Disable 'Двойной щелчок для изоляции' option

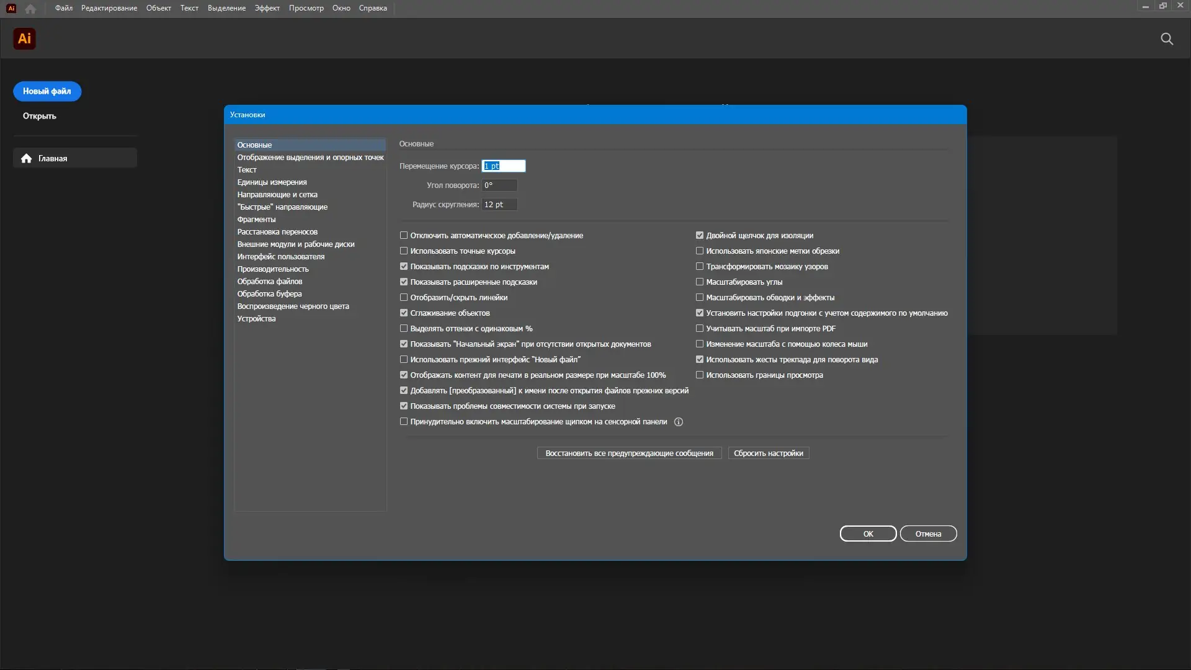tap(700, 236)
